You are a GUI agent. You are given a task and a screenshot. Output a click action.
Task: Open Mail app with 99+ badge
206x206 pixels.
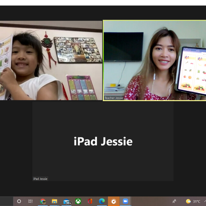coord(67,201)
